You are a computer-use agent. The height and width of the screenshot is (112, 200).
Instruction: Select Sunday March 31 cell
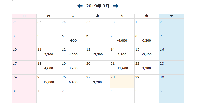tap(24, 95)
